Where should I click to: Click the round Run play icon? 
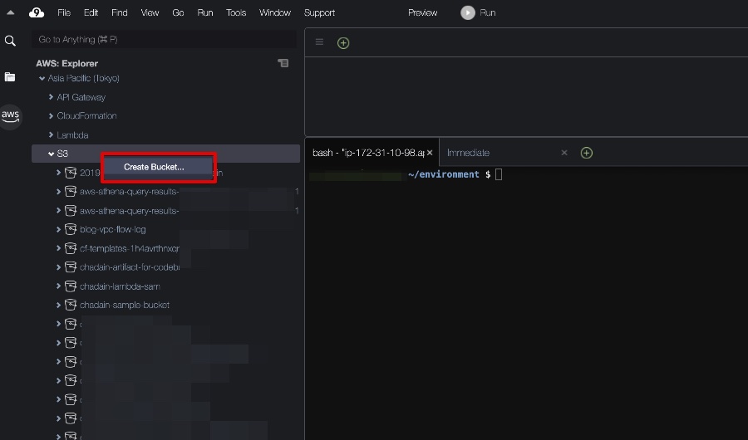(x=467, y=13)
